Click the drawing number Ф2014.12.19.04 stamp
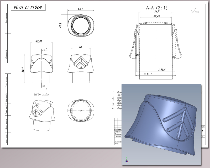 point(28,7)
